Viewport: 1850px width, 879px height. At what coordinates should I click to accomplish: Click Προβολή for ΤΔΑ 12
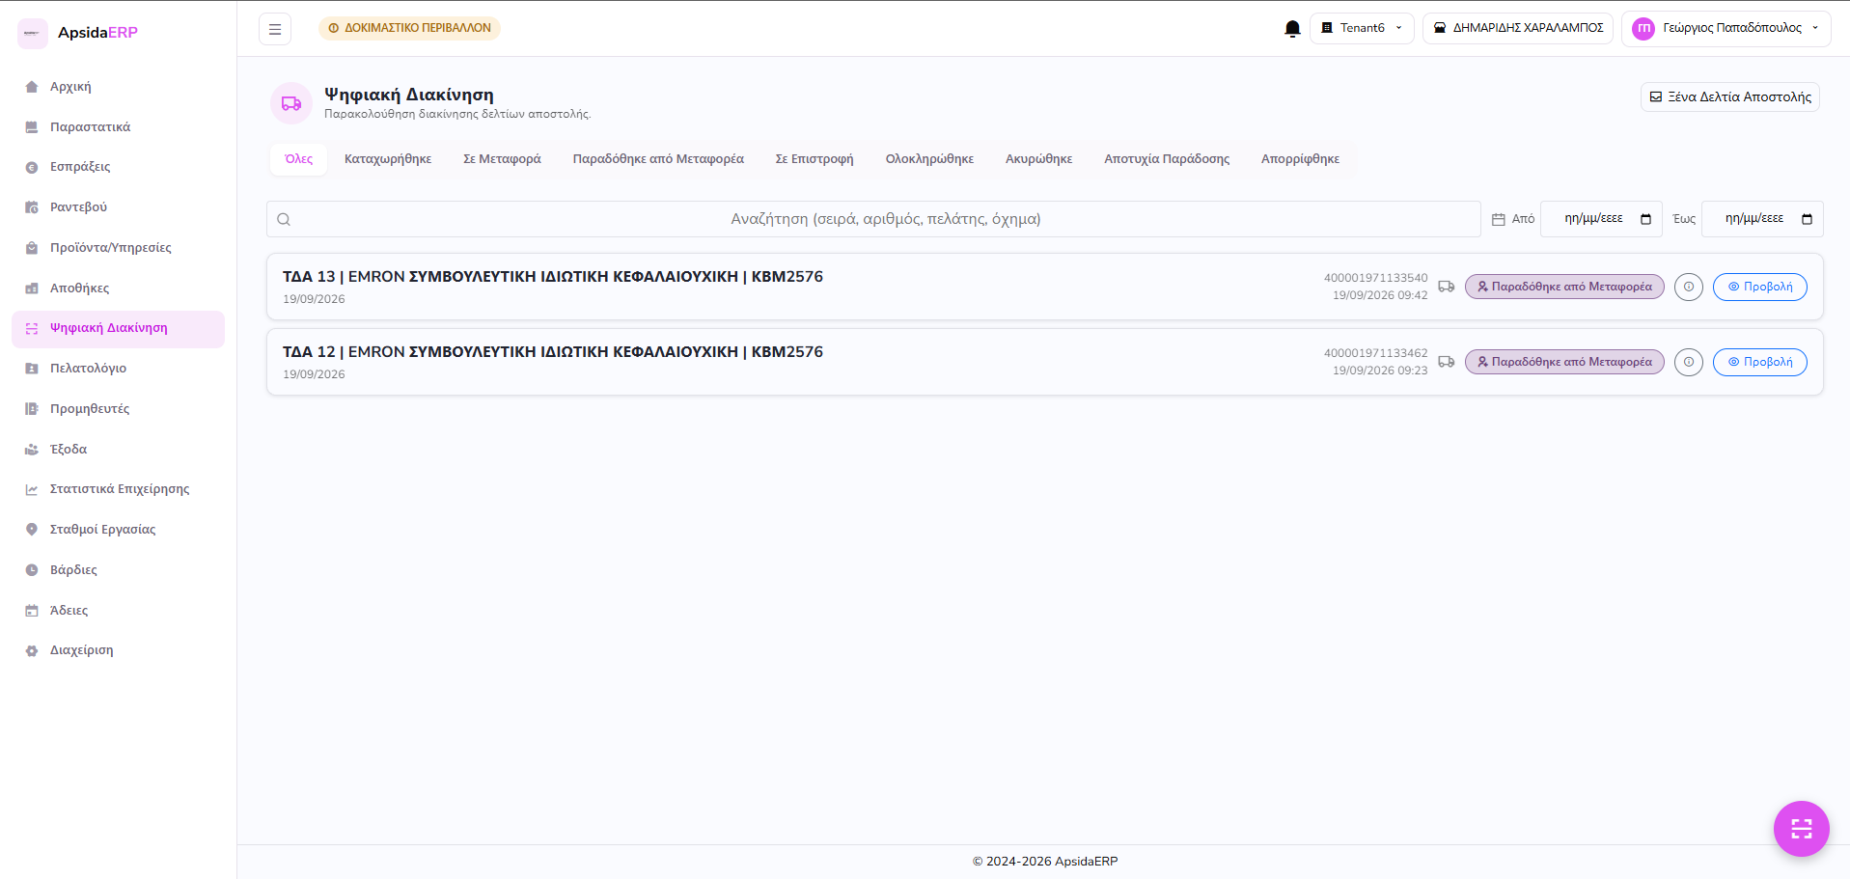(1759, 362)
